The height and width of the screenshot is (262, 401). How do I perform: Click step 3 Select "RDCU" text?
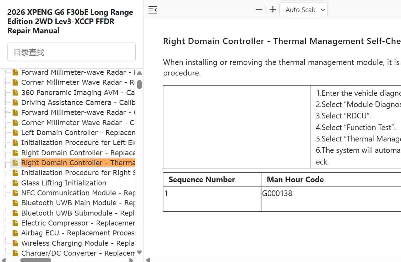pyautogui.click(x=343, y=116)
